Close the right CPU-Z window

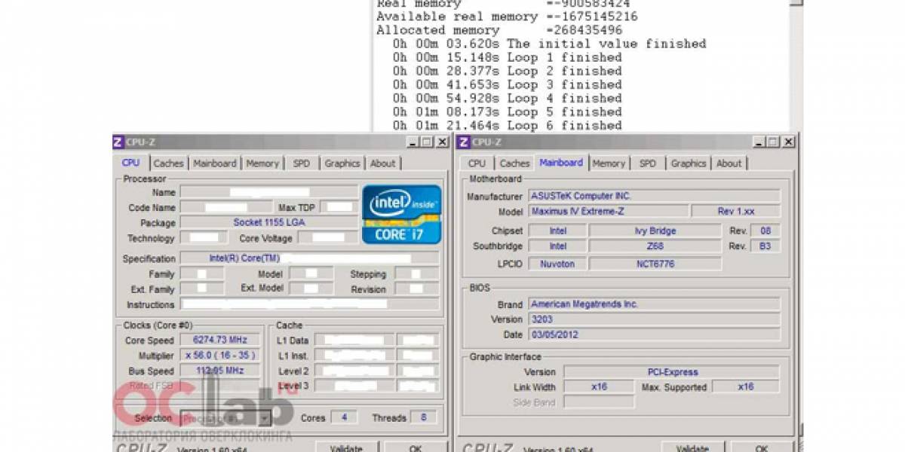(787, 142)
